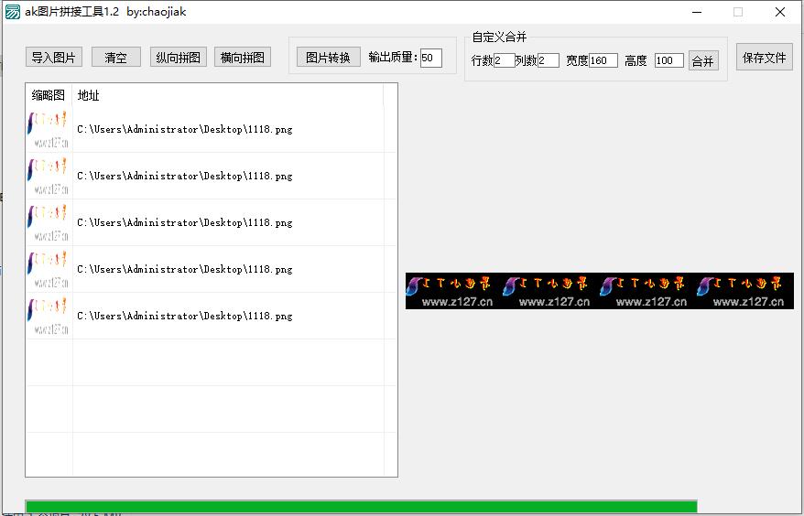Viewport: 804px width, 516px height.
Task: Select 横向拼图 horizontal stitching
Action: pos(243,57)
